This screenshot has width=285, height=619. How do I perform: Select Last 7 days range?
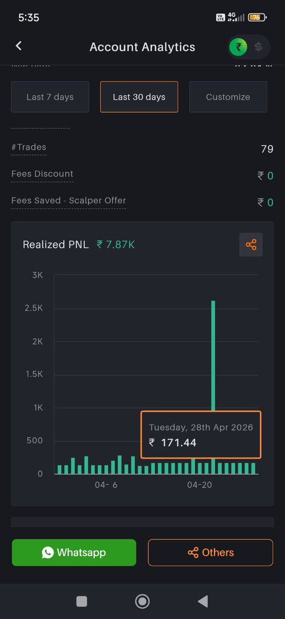pyautogui.click(x=50, y=97)
